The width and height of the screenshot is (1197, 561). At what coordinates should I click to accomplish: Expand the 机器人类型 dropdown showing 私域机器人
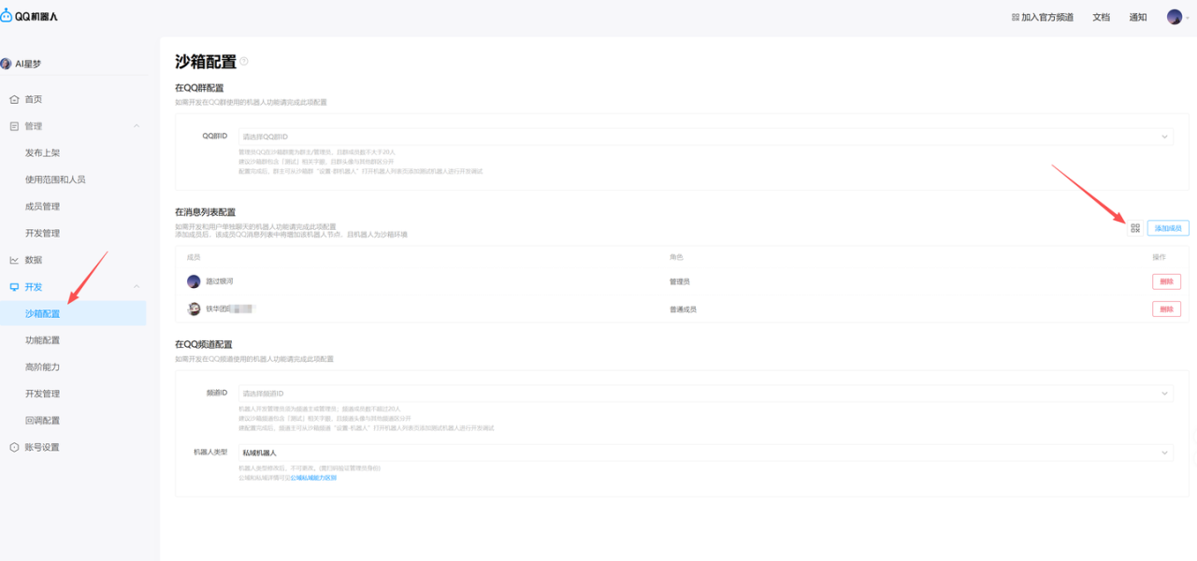tap(705, 453)
